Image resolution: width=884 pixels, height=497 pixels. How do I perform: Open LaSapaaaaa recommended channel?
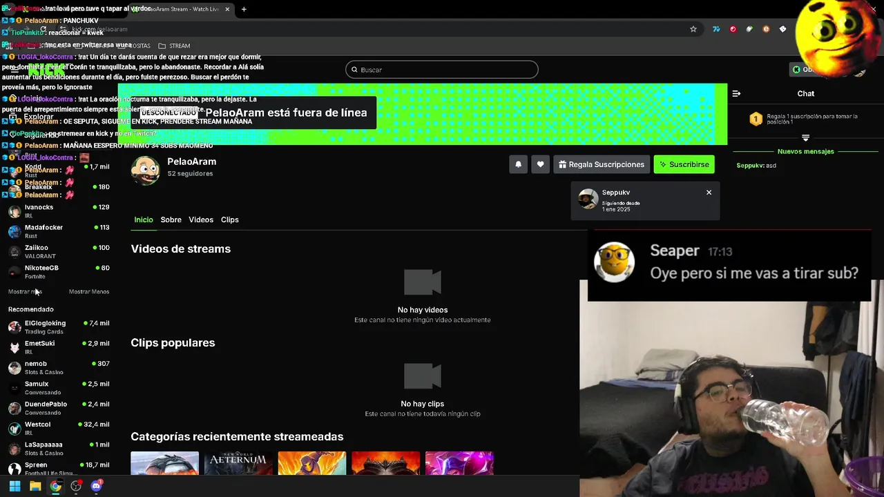59,449
